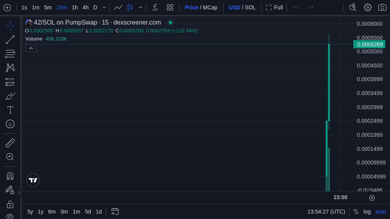
Task: Select the ruler measure tool
Action: [10, 143]
